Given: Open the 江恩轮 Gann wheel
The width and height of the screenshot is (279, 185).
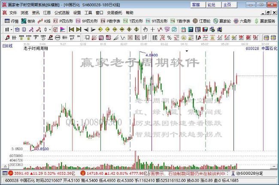Looking at the screenshot, I should click(x=202, y=21).
